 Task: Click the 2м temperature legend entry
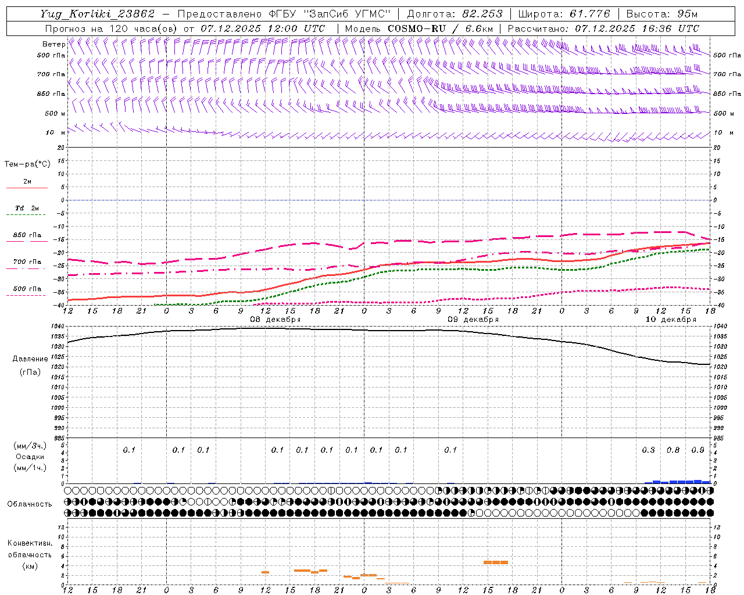[27, 181]
